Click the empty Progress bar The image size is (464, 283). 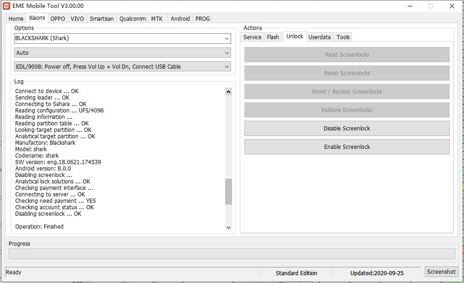(232, 254)
